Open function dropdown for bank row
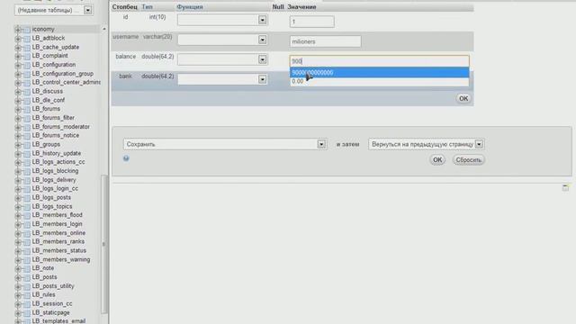The image size is (576, 324). (222, 79)
